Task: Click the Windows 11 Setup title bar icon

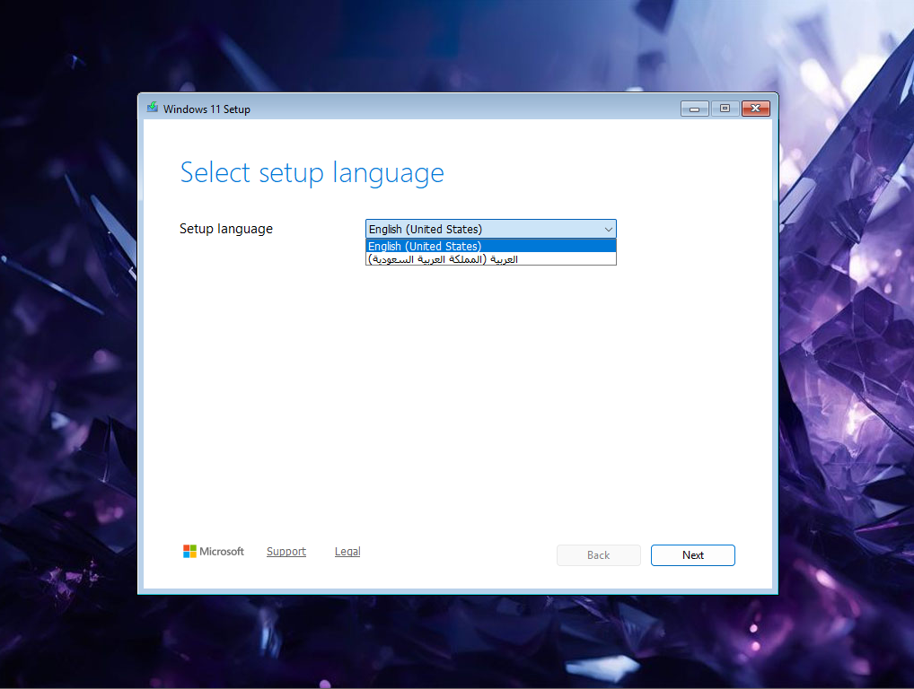Action: click(x=152, y=108)
